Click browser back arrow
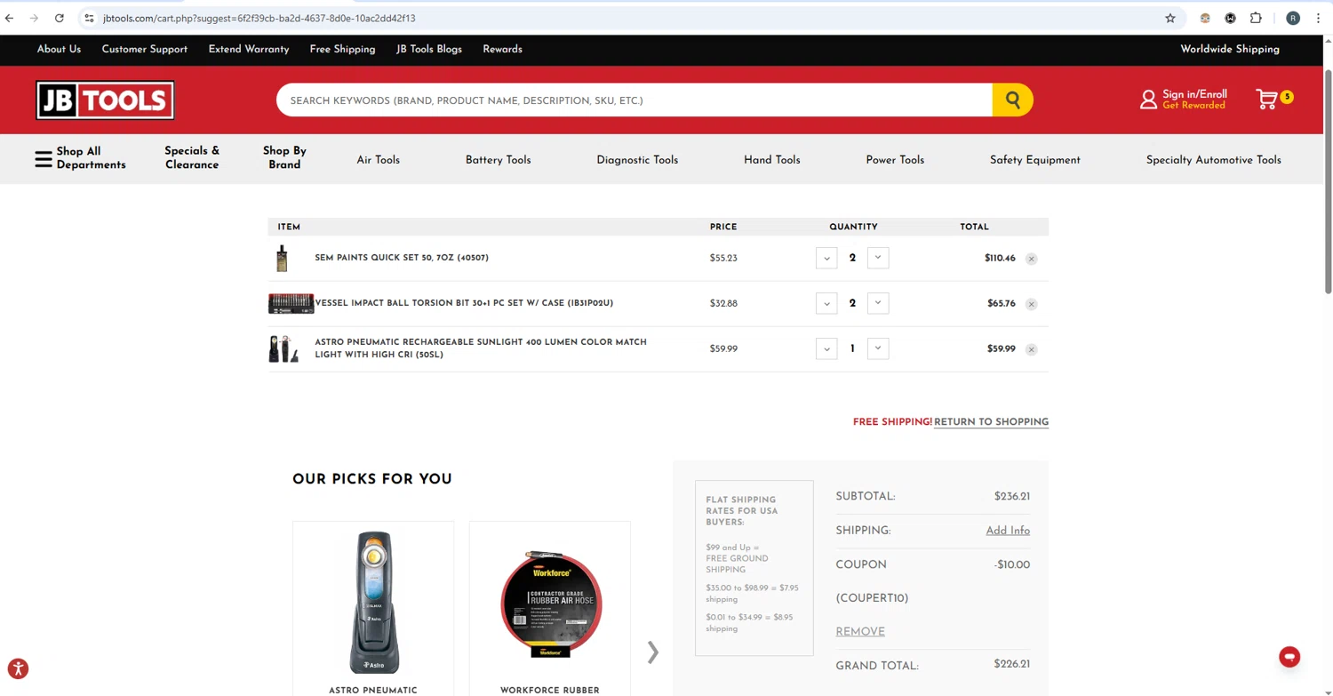This screenshot has height=696, width=1333. tap(10, 18)
